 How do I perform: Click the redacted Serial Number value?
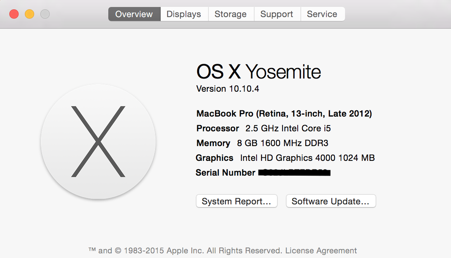click(x=294, y=173)
